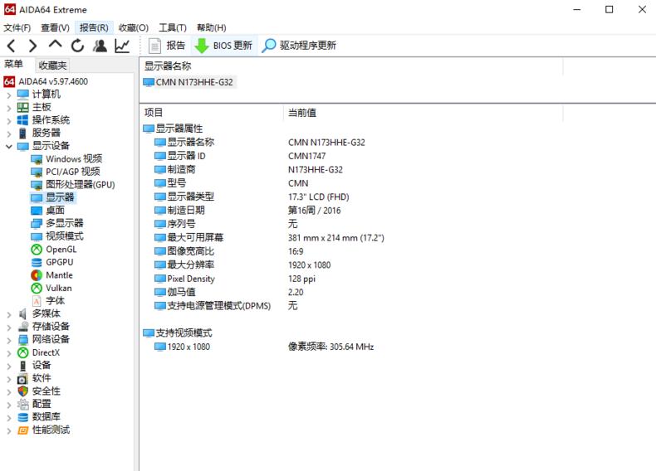Open the 帮助(H) menu
Image resolution: width=656 pixels, height=471 pixels.
[x=211, y=27]
